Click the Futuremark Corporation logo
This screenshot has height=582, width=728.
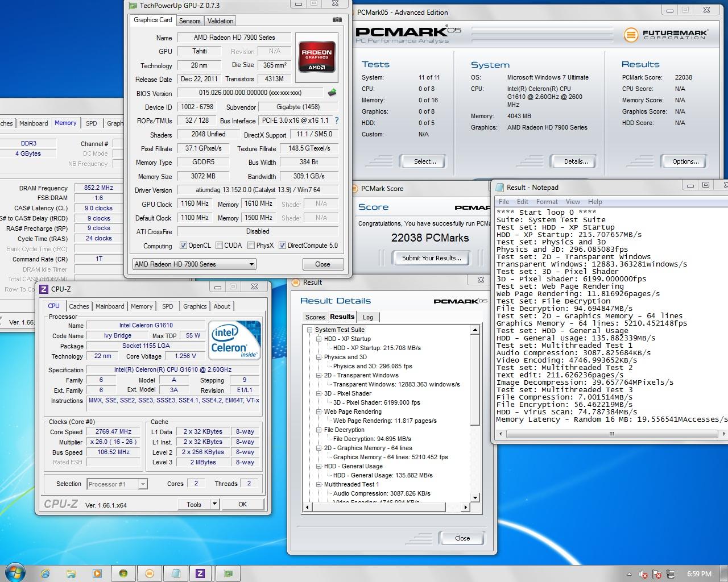665,35
